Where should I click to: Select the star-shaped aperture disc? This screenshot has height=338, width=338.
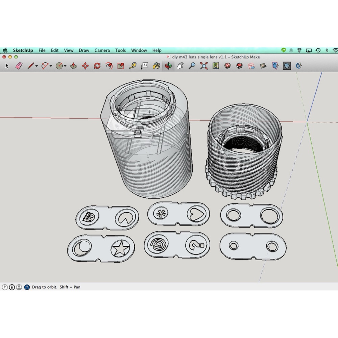click(x=121, y=248)
